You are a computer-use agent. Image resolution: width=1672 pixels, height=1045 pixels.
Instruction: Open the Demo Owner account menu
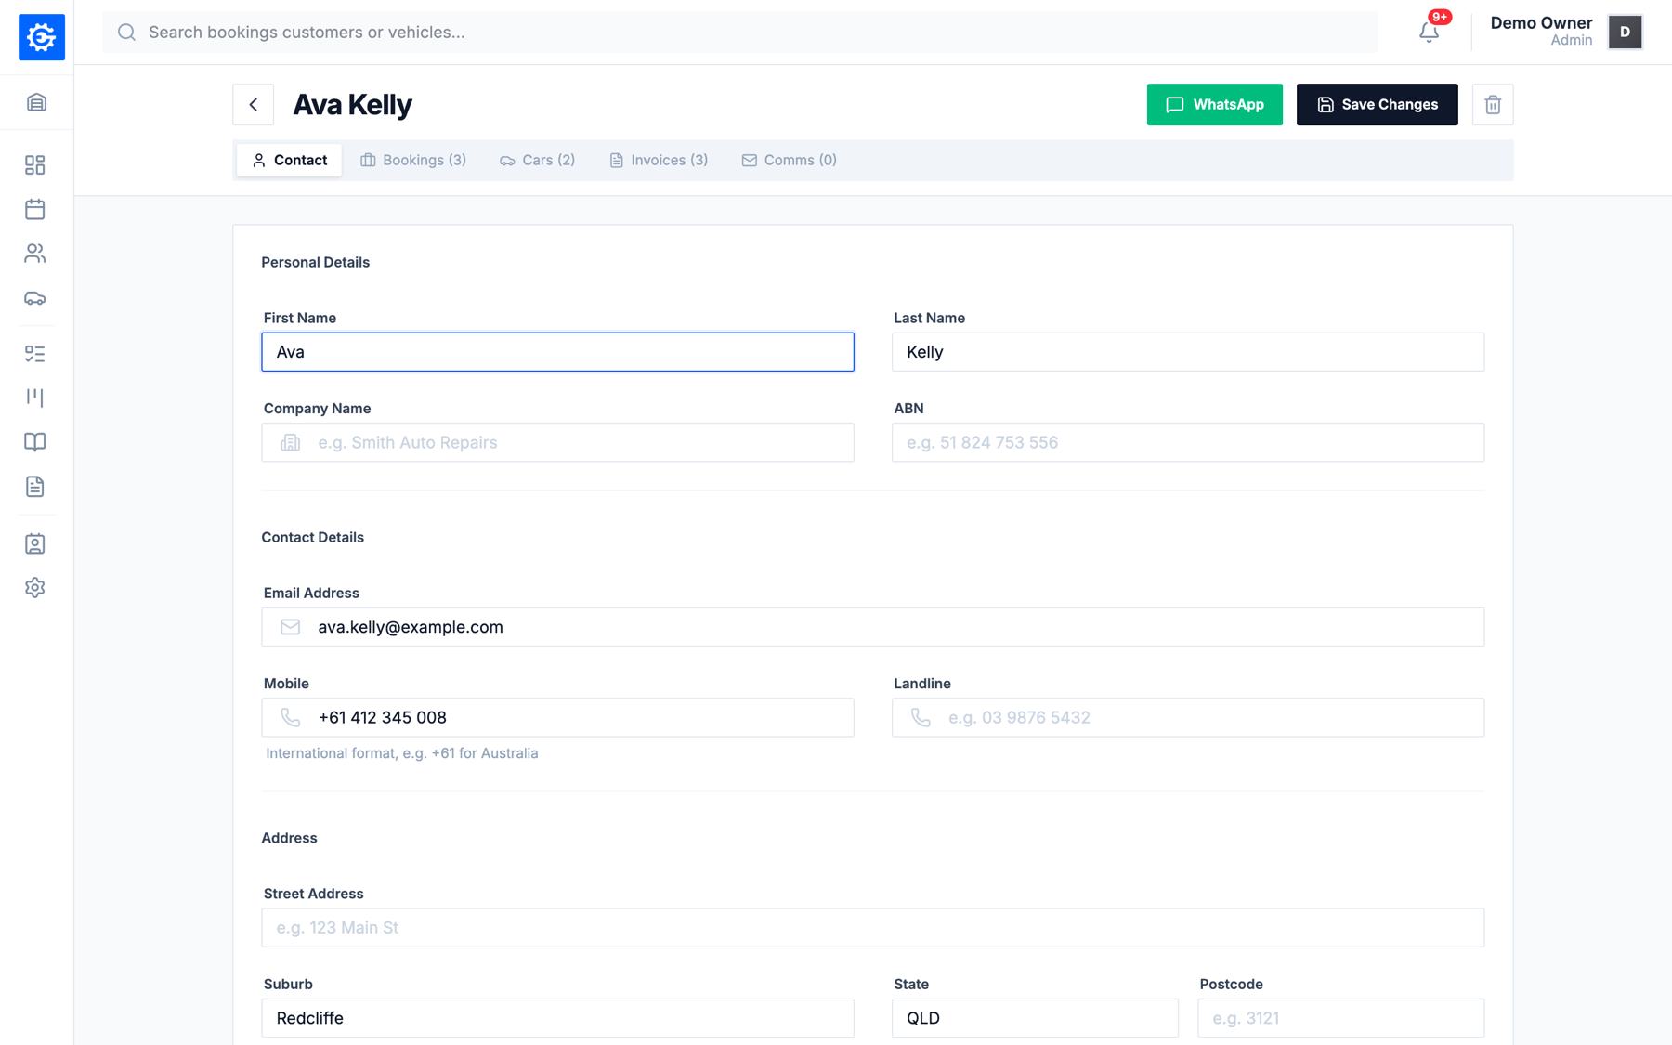1566,32
